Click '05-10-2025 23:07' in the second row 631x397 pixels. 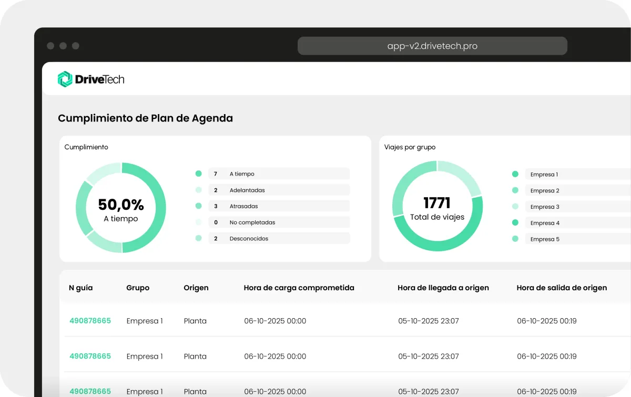pos(429,356)
